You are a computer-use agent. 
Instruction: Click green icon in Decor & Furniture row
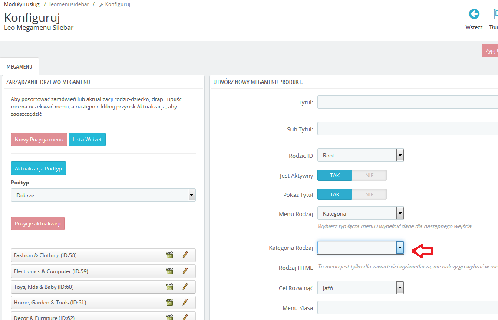click(170, 317)
